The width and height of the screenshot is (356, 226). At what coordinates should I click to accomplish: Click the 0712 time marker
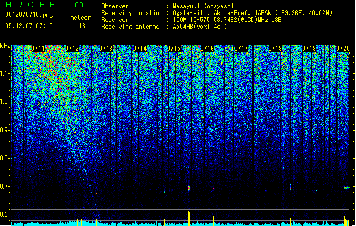click(72, 49)
